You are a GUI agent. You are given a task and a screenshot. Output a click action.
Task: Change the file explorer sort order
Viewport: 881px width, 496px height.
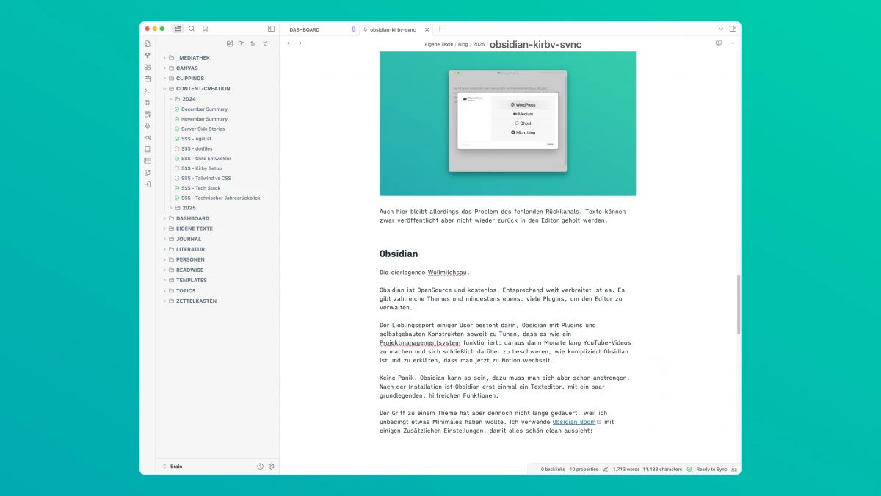coord(253,44)
